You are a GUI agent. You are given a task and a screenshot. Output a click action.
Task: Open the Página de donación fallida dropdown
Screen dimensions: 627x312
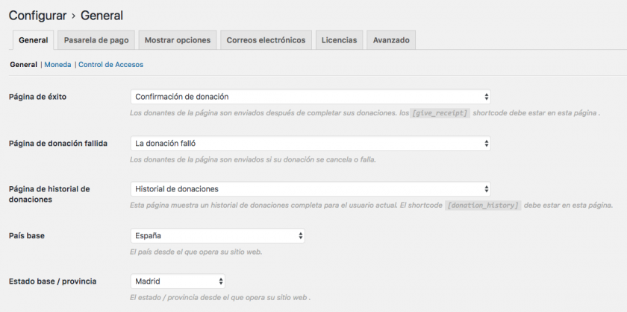click(x=311, y=143)
